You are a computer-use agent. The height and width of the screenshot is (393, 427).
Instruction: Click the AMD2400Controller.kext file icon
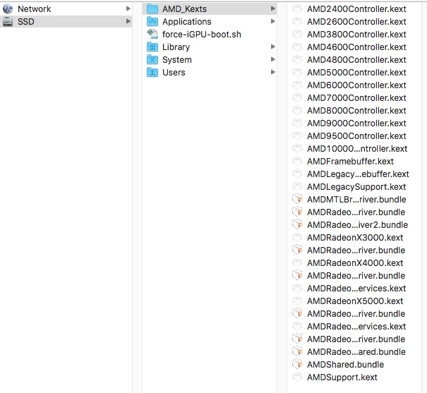pos(297,9)
